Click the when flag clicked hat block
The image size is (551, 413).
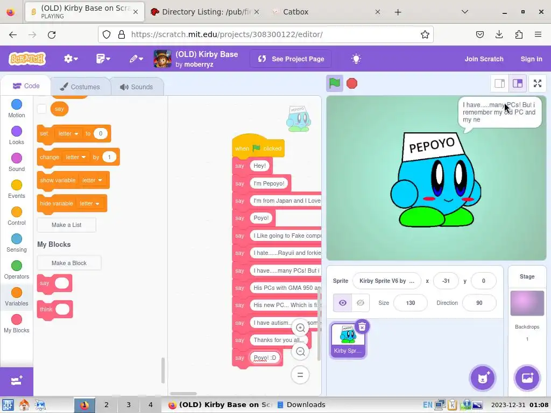coord(258,147)
